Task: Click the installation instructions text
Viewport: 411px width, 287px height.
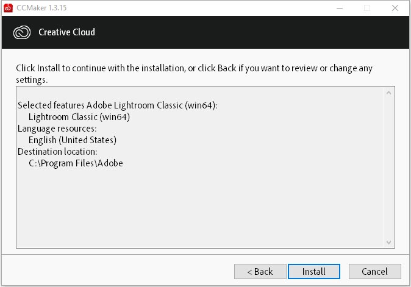Action: coord(194,74)
